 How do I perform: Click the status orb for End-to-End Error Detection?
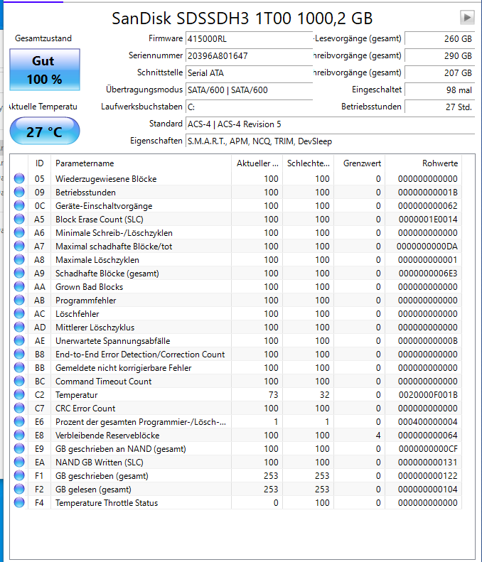(19, 354)
